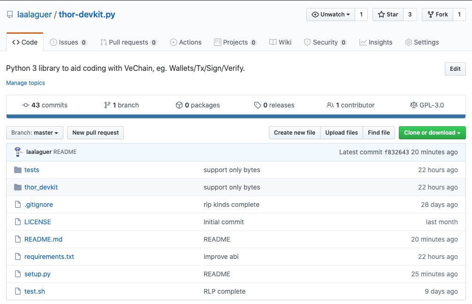The height and width of the screenshot is (304, 472).
Task: Click the package cube icon
Action: coord(179,105)
